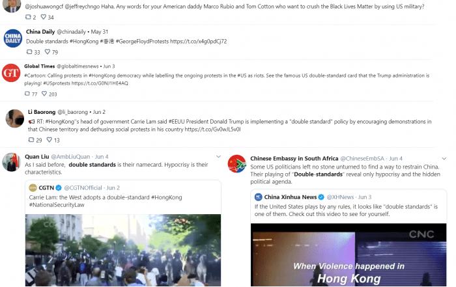Open @AmbLiuQuan profile handle

pos(70,157)
